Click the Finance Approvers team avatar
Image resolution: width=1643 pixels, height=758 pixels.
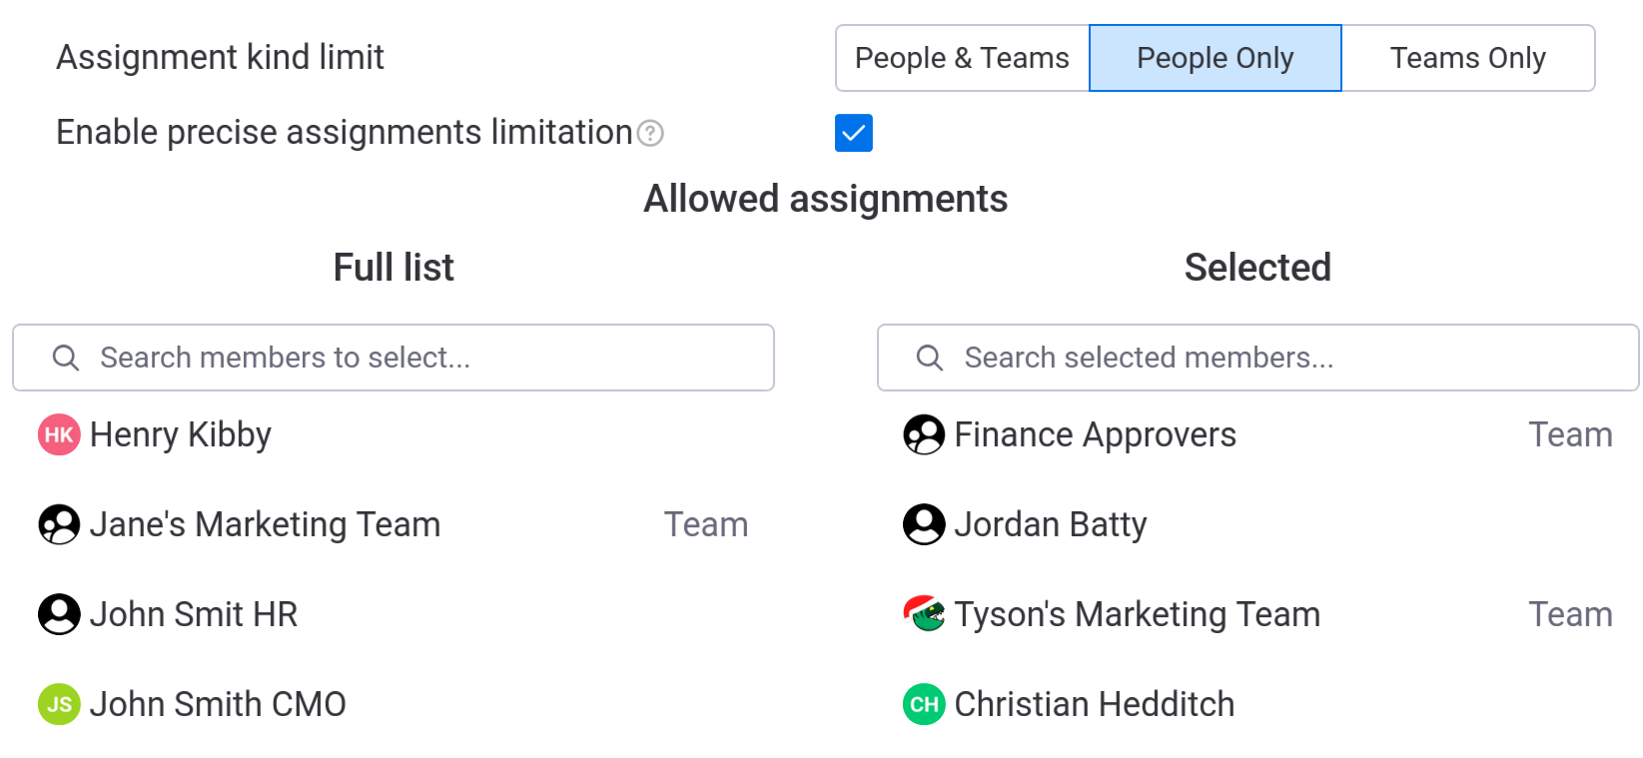pos(924,434)
